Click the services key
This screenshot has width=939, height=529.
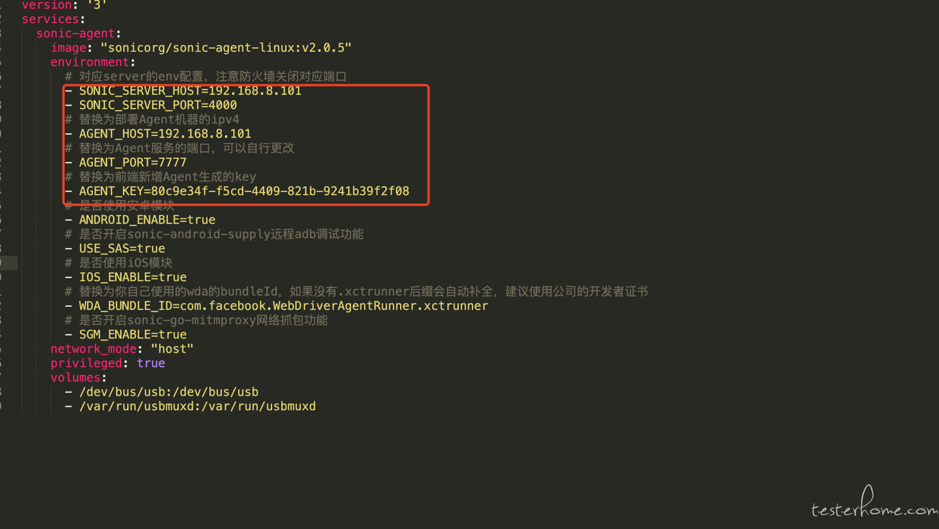click(50, 19)
